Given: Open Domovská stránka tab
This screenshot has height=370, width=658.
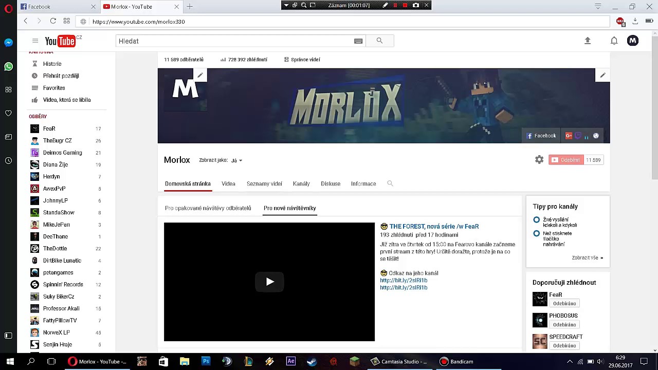Looking at the screenshot, I should click(188, 183).
